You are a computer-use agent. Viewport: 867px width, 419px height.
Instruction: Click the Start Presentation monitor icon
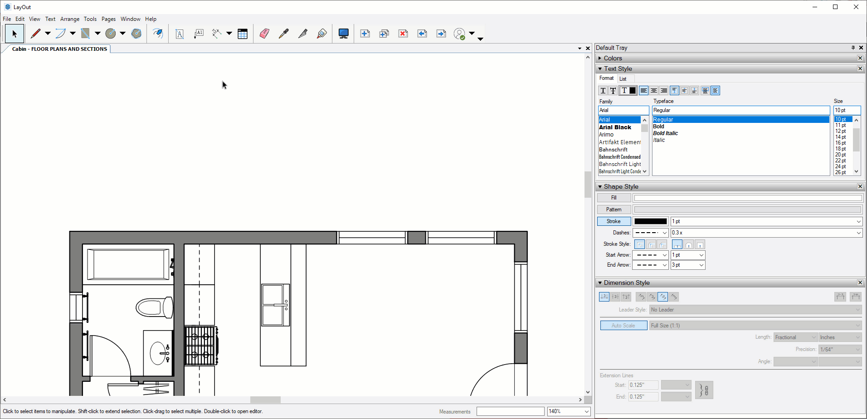344,34
